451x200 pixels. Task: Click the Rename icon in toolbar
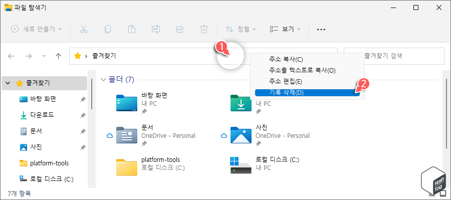(156, 29)
